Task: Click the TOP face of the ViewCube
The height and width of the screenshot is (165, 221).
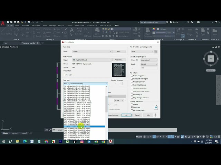Action: 211,58
